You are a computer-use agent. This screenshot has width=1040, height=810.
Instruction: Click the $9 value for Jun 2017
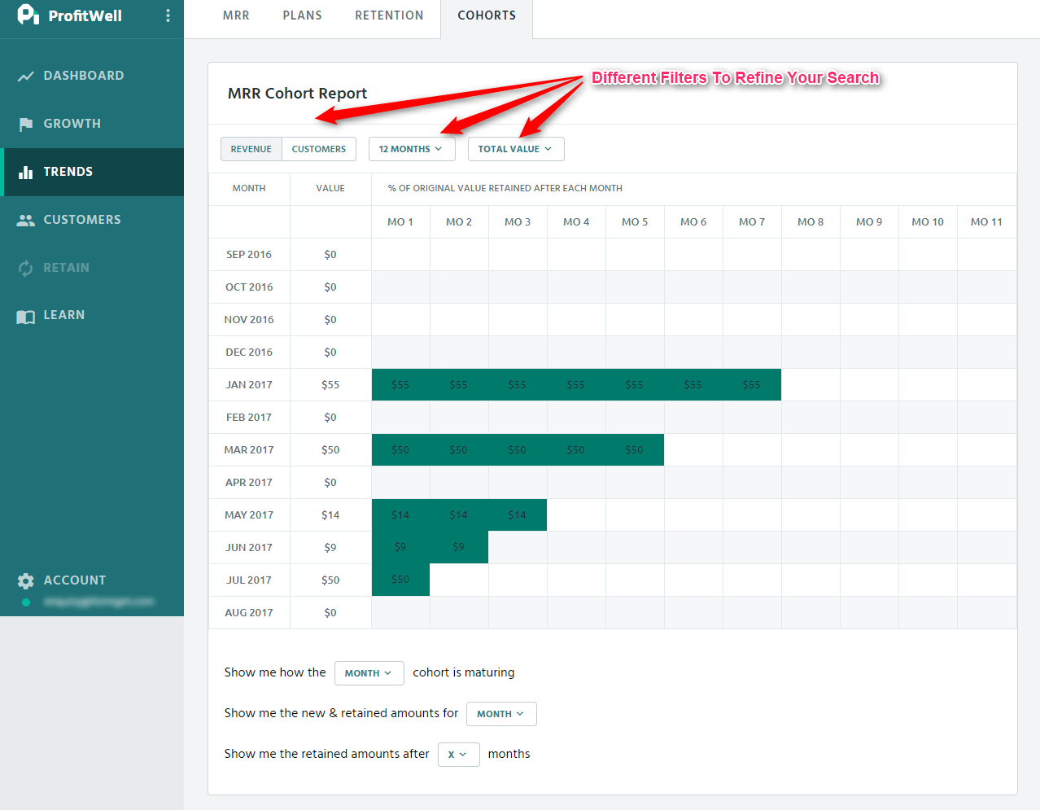330,548
